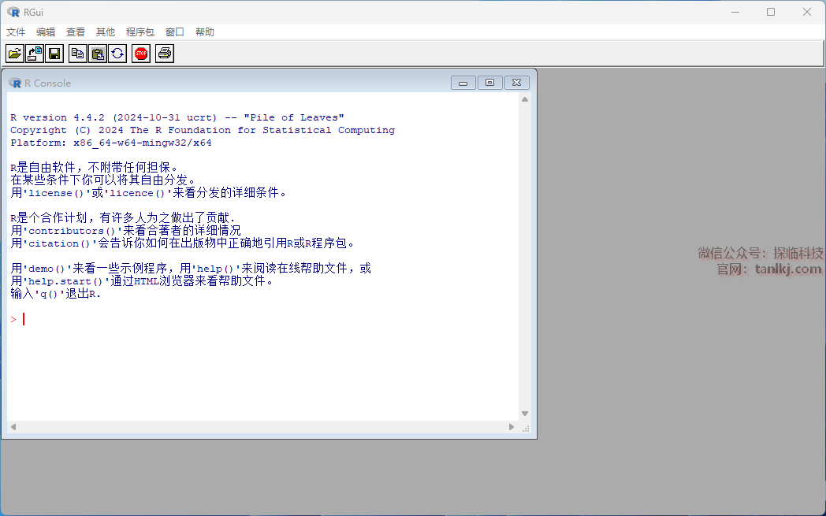Click the load workspace toolbar icon
Viewport: 826px width, 516px height.
(x=35, y=54)
